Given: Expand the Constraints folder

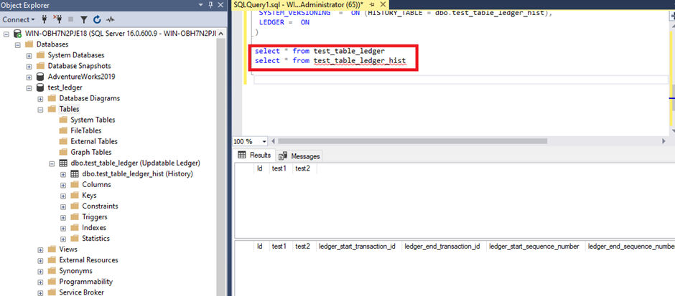Looking at the screenshot, I should [x=63, y=206].
